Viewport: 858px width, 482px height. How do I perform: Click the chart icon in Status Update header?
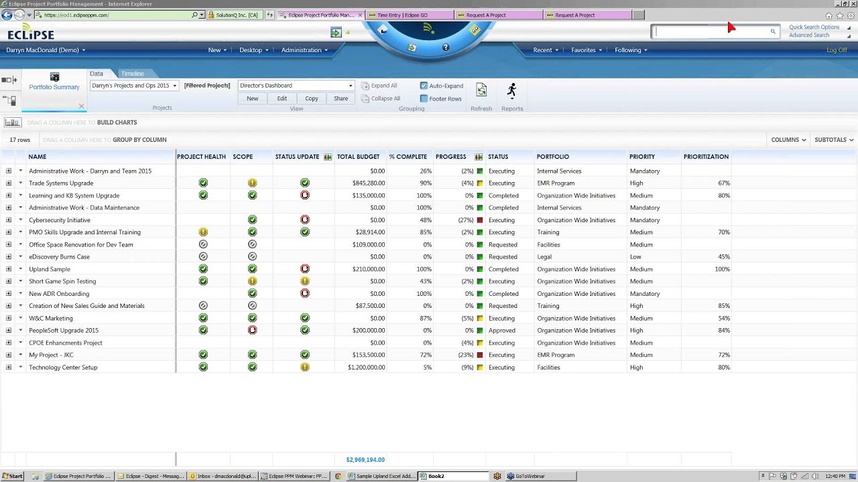tap(328, 157)
